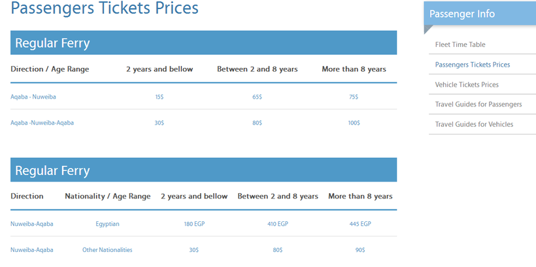This screenshot has height=267, width=536.
Task: Select the 90$ Other Nationalities fare
Action: (360, 250)
